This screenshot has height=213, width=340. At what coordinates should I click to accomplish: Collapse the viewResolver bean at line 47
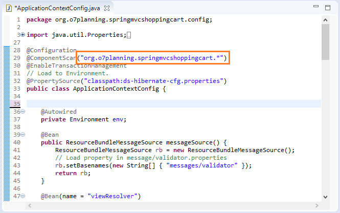point(23,196)
